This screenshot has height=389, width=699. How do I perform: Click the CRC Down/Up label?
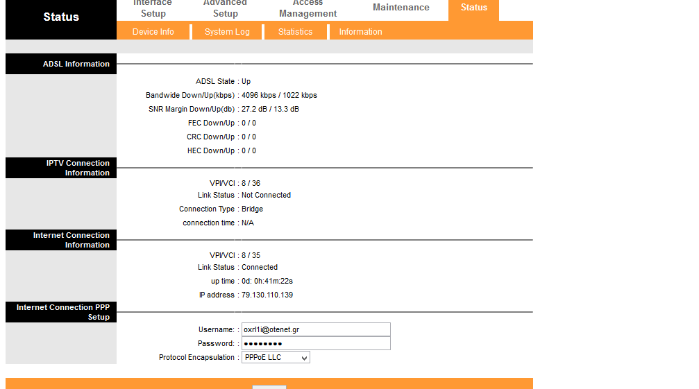pos(210,137)
